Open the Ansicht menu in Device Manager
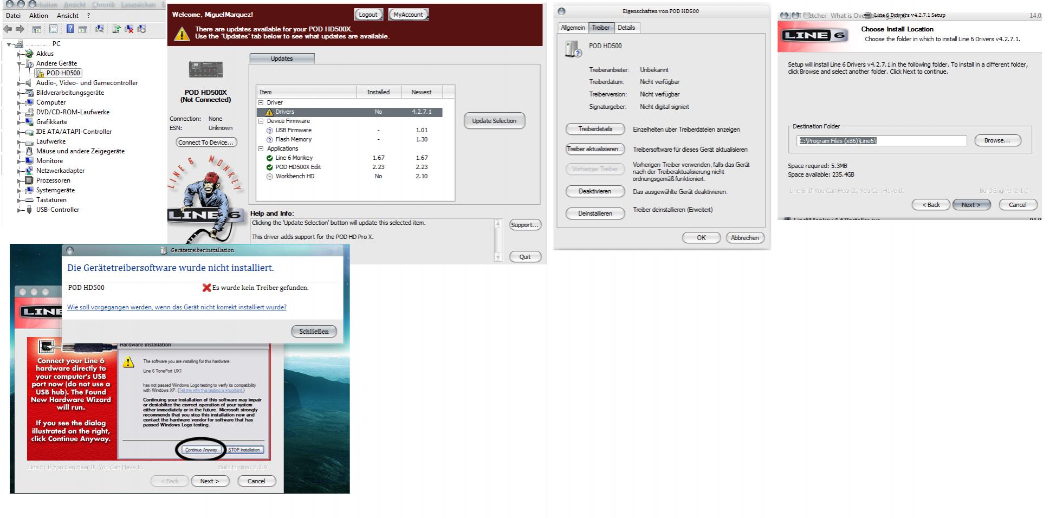This screenshot has height=518, width=1056. tap(68, 16)
